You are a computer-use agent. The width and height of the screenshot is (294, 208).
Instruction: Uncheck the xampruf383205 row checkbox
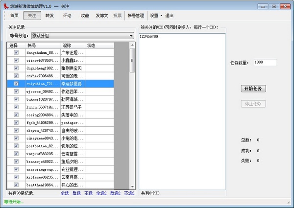(16, 154)
